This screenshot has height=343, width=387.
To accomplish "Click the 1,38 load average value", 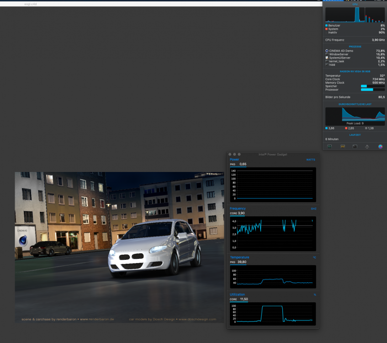I will pyautogui.click(x=371, y=128).
